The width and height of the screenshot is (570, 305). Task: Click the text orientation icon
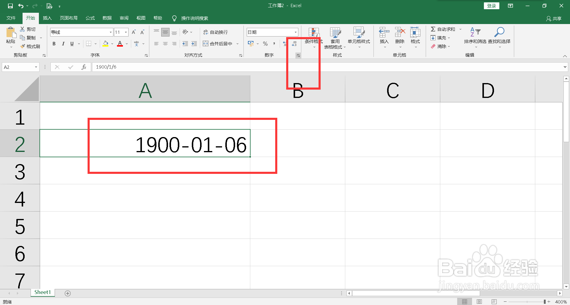coord(185,32)
